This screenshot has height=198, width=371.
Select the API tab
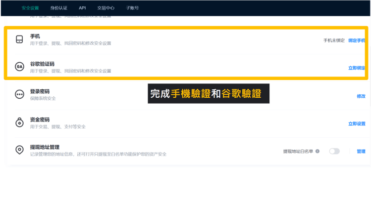click(82, 8)
